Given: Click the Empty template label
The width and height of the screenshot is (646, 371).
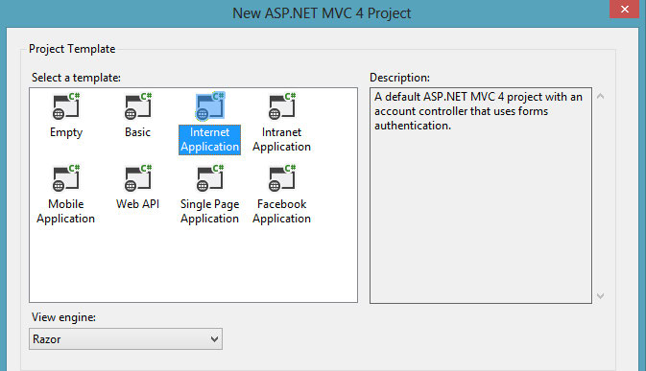Looking at the screenshot, I should (66, 132).
